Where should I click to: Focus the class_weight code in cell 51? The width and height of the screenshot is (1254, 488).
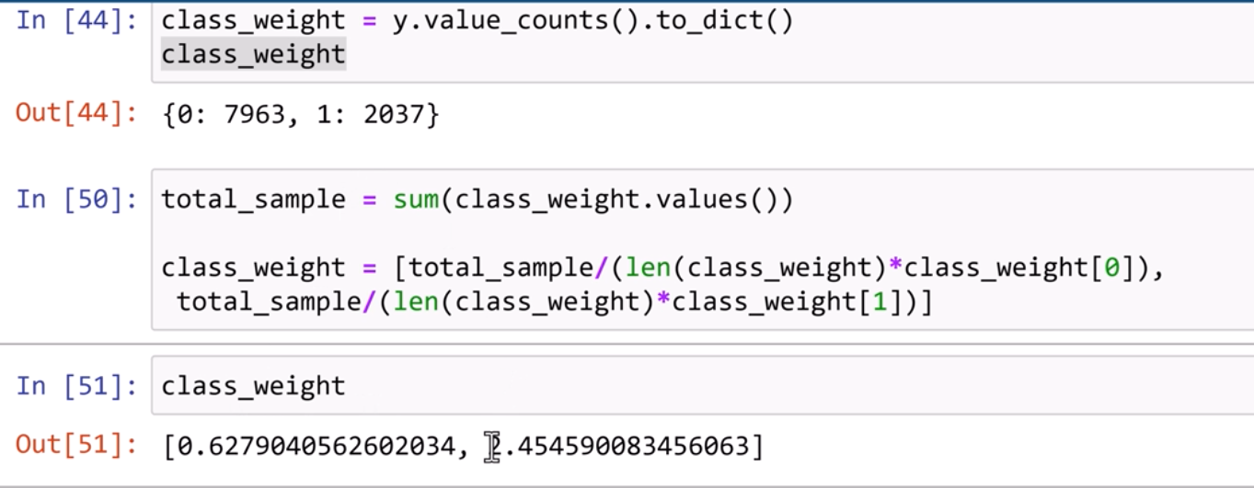point(253,386)
